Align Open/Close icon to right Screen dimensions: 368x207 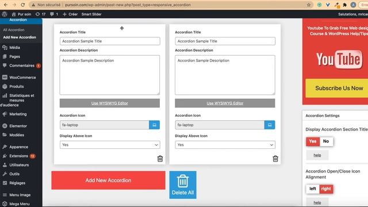click(x=326, y=189)
